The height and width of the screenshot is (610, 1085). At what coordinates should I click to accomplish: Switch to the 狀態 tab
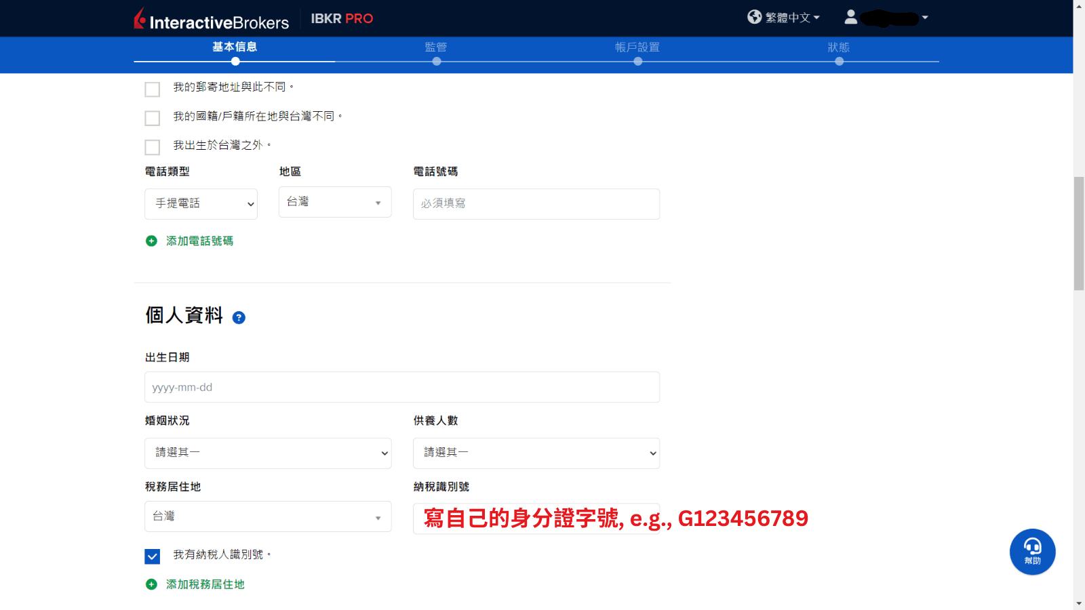click(x=840, y=47)
